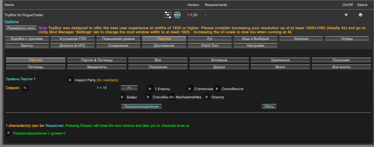The height and width of the screenshot is (147, 374).
Task: Click the Version column header
Action: (x=193, y=5)
